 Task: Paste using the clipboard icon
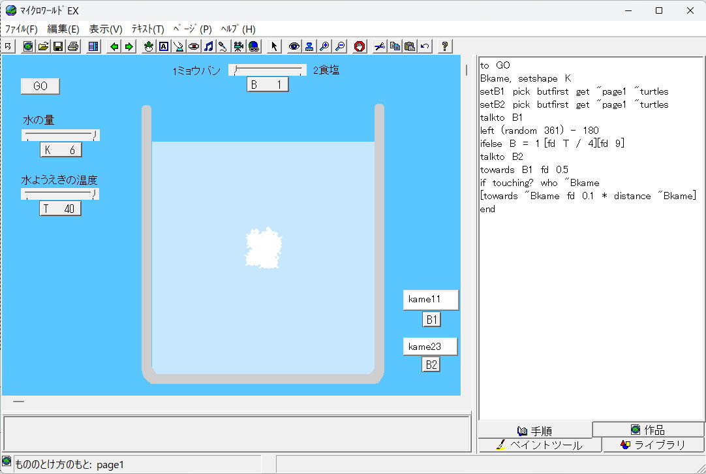click(410, 46)
